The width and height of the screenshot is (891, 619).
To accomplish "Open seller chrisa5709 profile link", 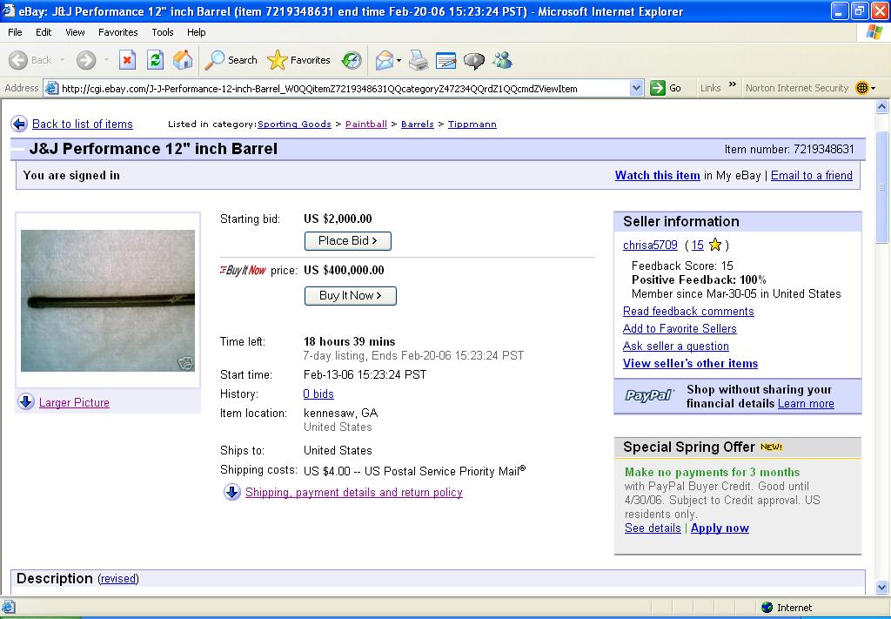I will pyautogui.click(x=650, y=245).
